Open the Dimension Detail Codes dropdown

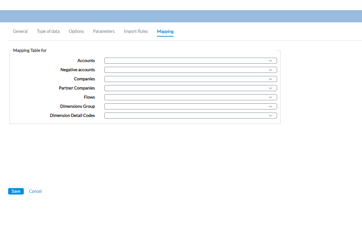point(191,116)
